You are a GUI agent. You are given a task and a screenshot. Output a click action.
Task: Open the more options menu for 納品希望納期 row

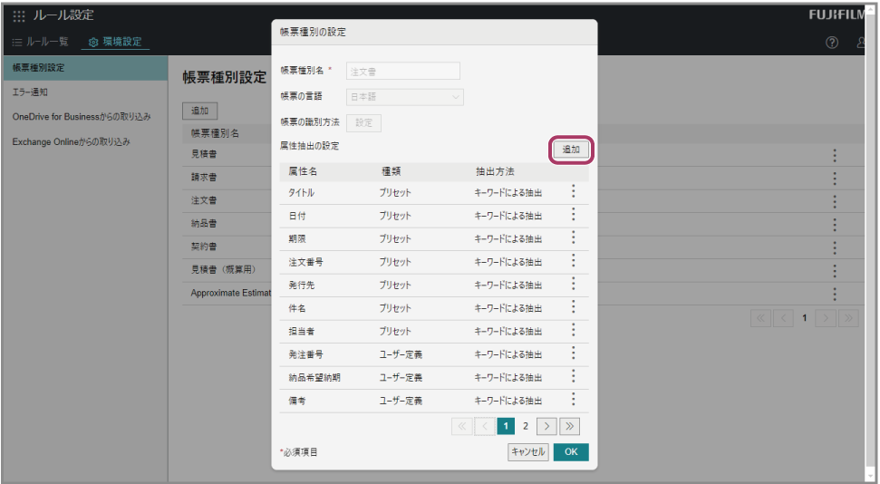tap(573, 376)
